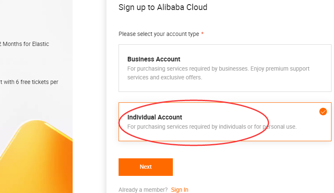Click the 'Please select your account type' label
Viewport: 334px width, 193px height.
[159, 34]
